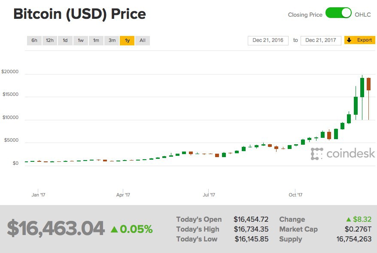The width and height of the screenshot is (377, 253).
Task: Select the 1y time range tab
Action: (x=127, y=40)
